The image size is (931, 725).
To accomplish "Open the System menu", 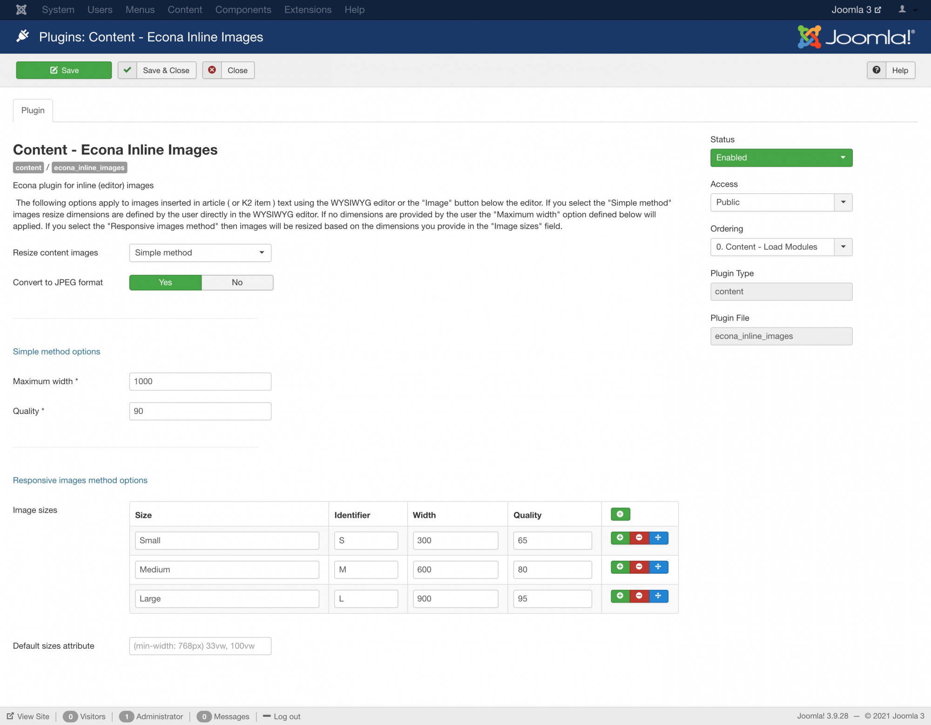I will pyautogui.click(x=58, y=9).
